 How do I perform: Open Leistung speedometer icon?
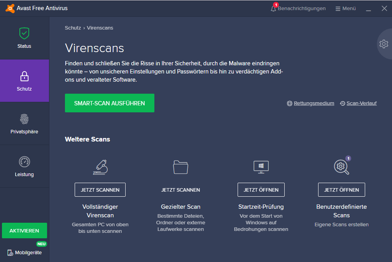[24, 162]
